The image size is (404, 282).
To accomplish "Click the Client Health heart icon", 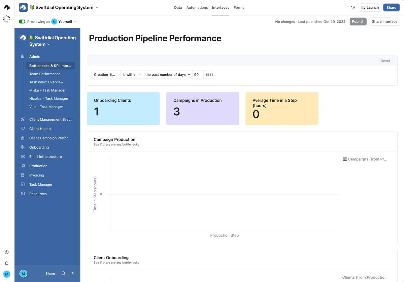I will tap(23, 129).
